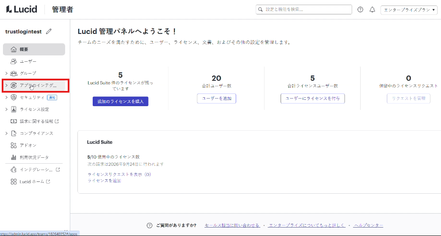Image resolution: width=441 pixels, height=236 pixels.
Task: Click external link icon next to Lucid ホーム
Action: coord(48,181)
